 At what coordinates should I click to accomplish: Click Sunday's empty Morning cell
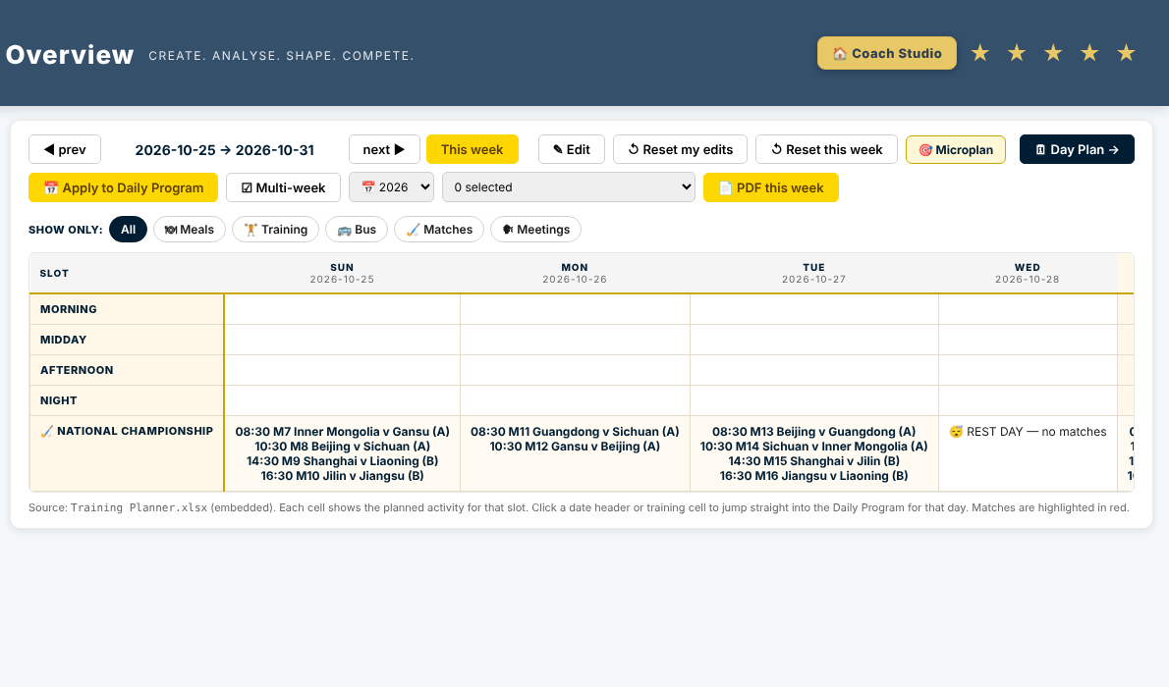342,309
